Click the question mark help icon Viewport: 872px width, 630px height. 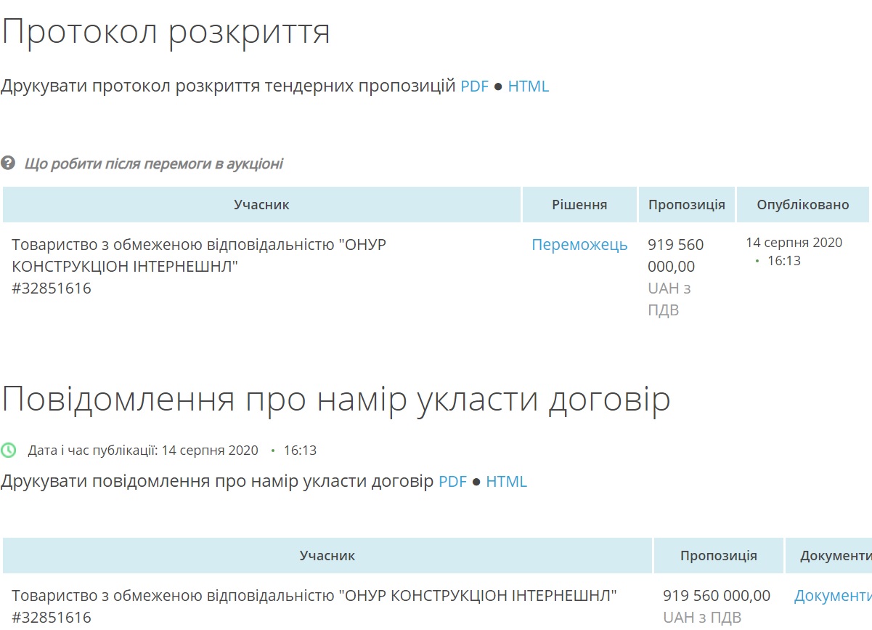pos(8,163)
